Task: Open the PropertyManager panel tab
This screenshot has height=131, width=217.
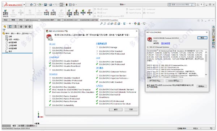Action: pos(10,26)
